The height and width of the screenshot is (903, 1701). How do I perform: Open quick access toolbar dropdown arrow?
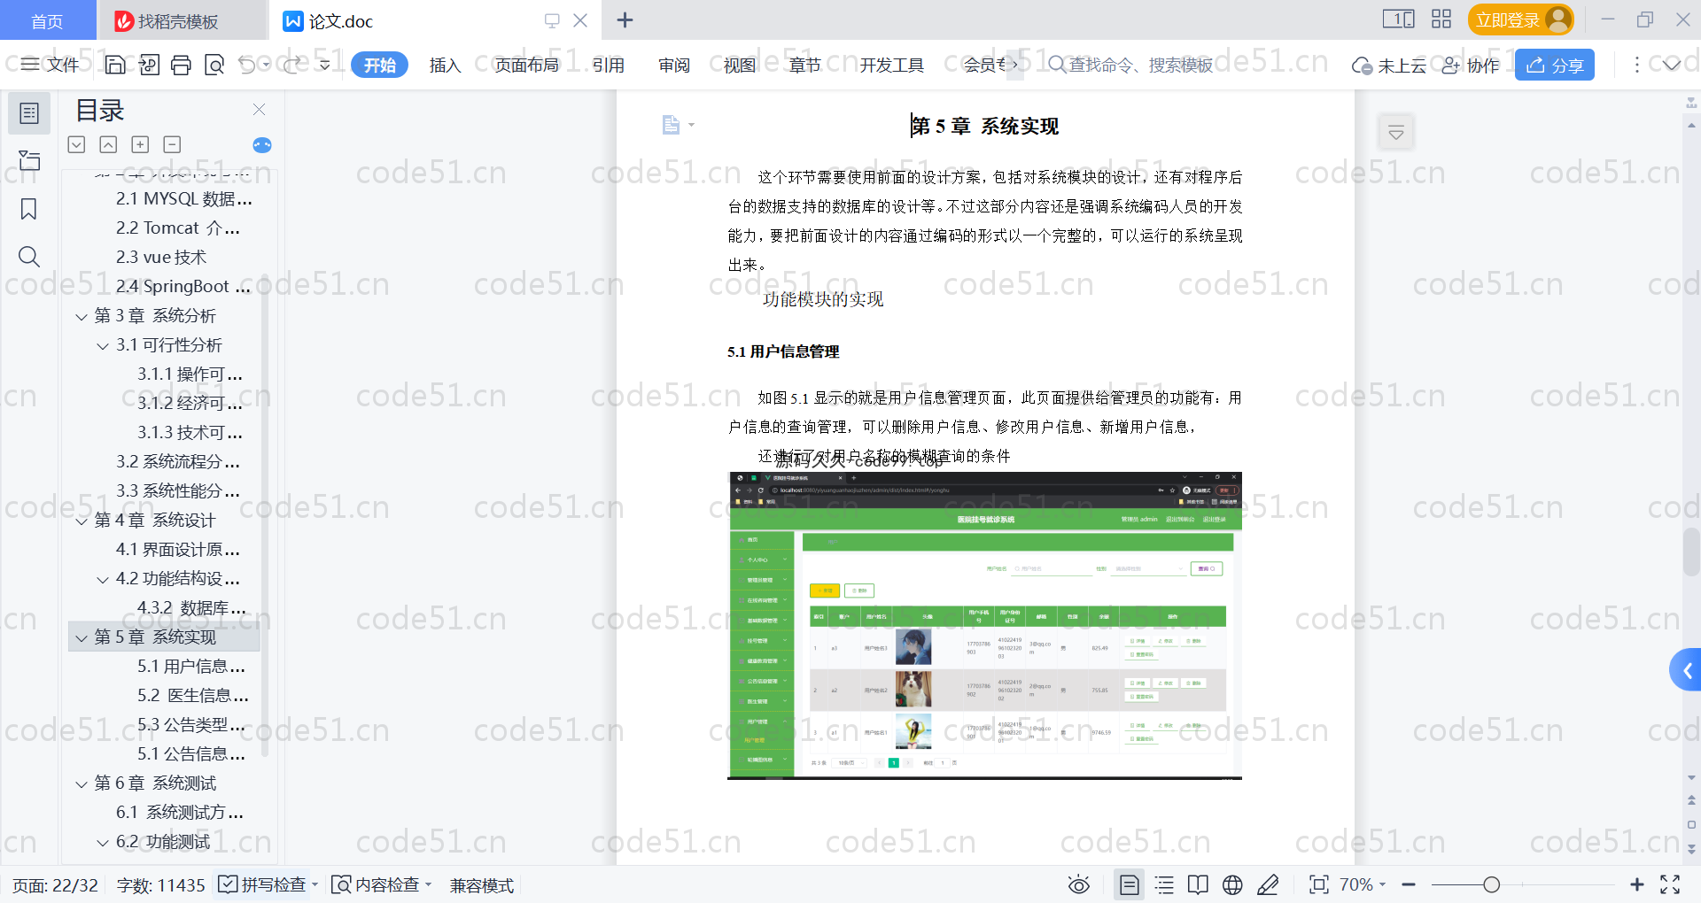[325, 65]
